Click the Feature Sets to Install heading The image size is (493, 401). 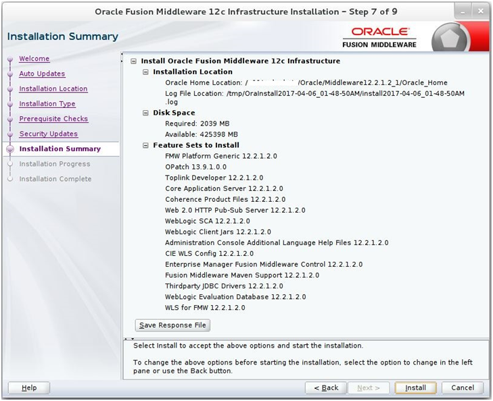point(196,145)
